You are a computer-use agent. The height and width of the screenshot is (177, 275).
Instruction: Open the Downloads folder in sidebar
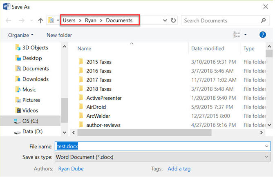coord(35,79)
